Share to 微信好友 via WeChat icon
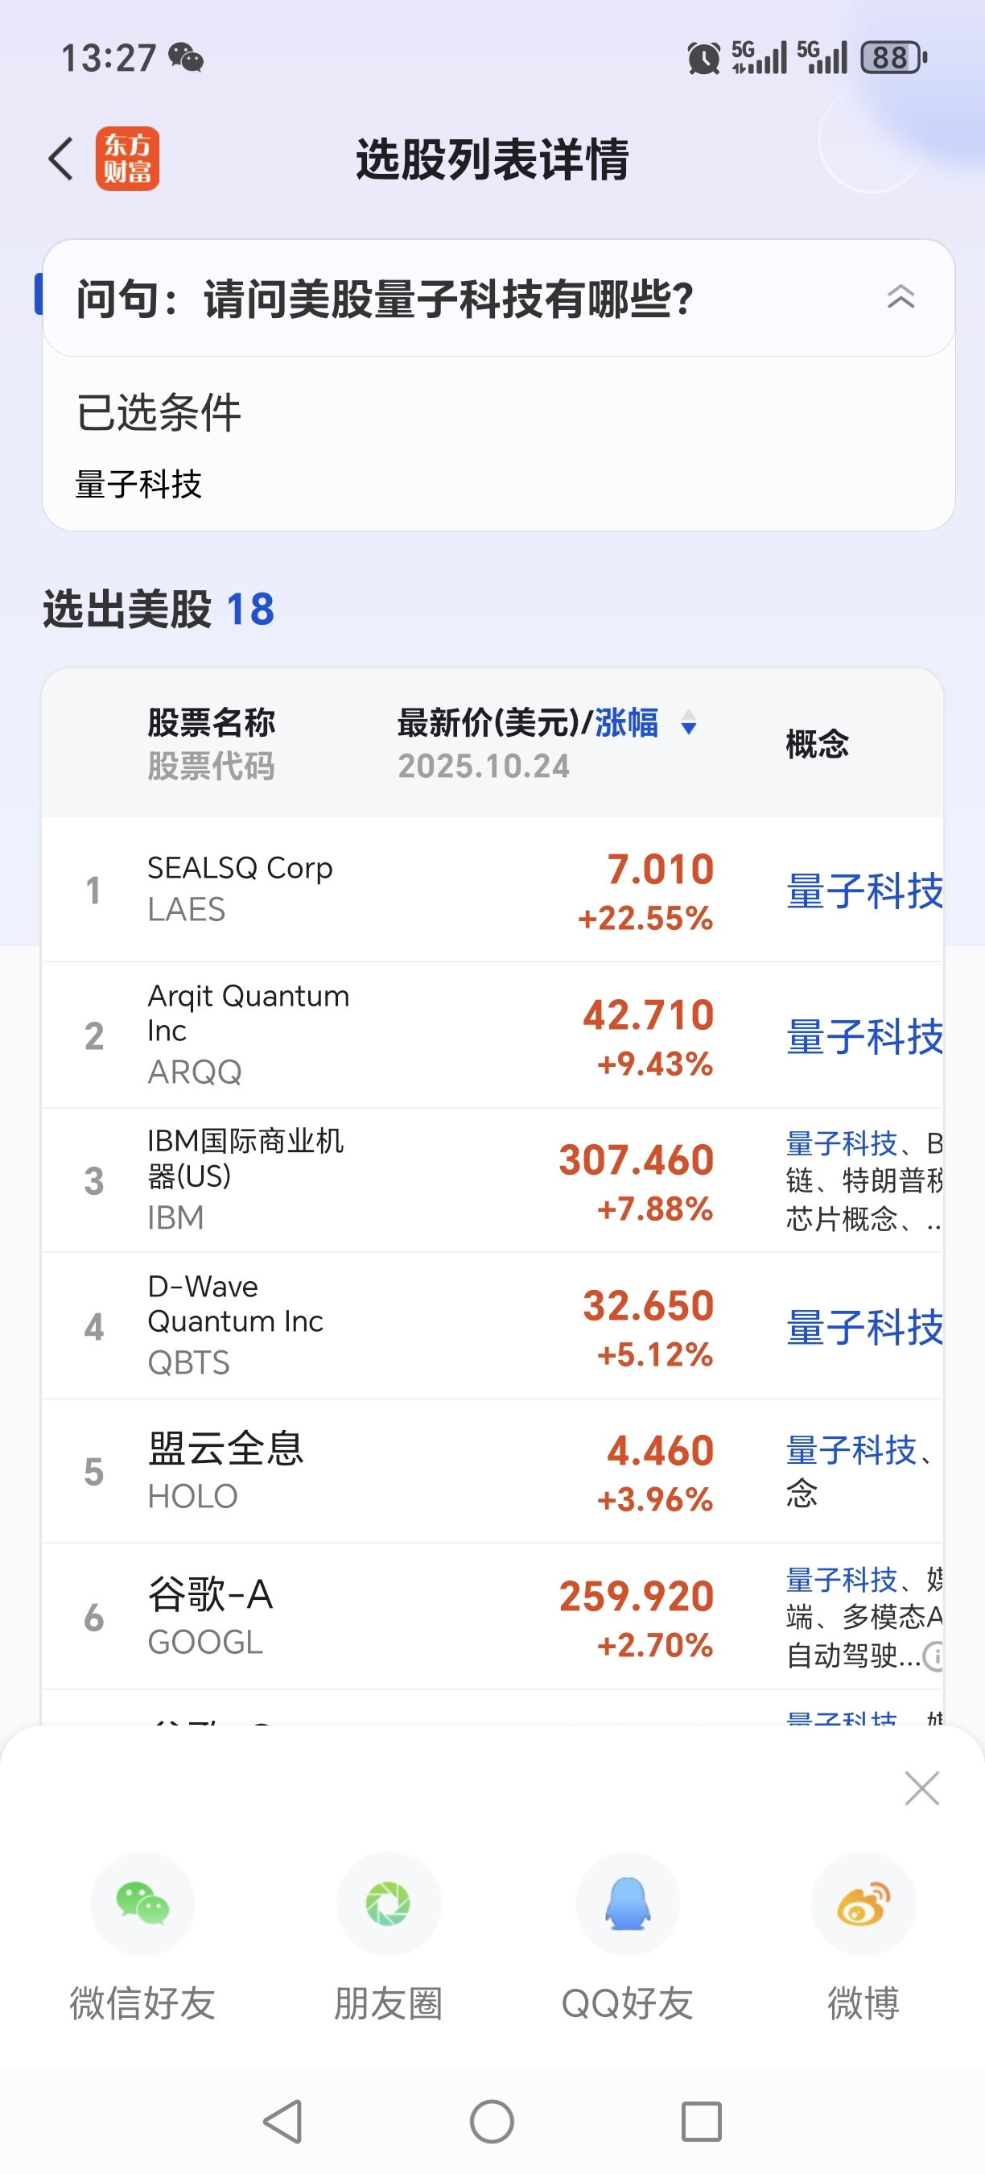The image size is (985, 2174). pos(142,1904)
